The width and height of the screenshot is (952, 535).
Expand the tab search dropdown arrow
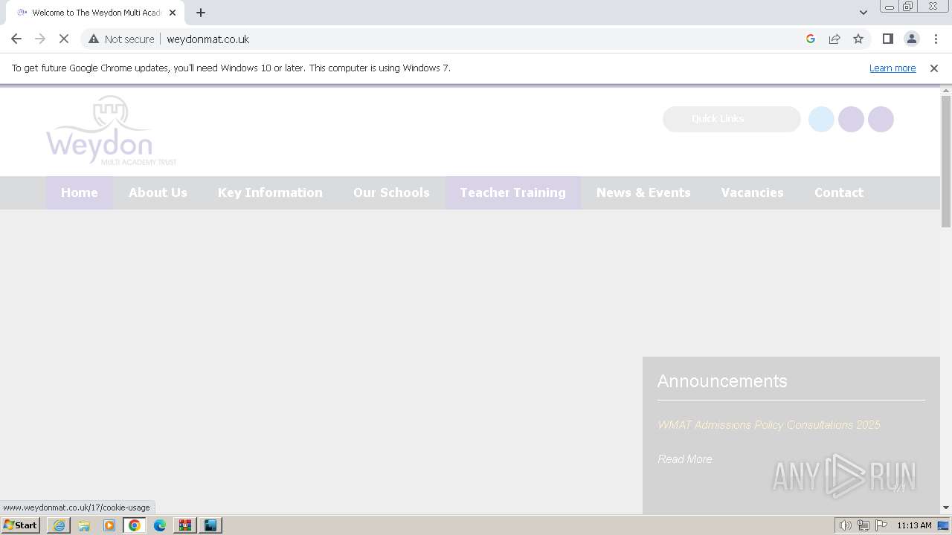(863, 13)
